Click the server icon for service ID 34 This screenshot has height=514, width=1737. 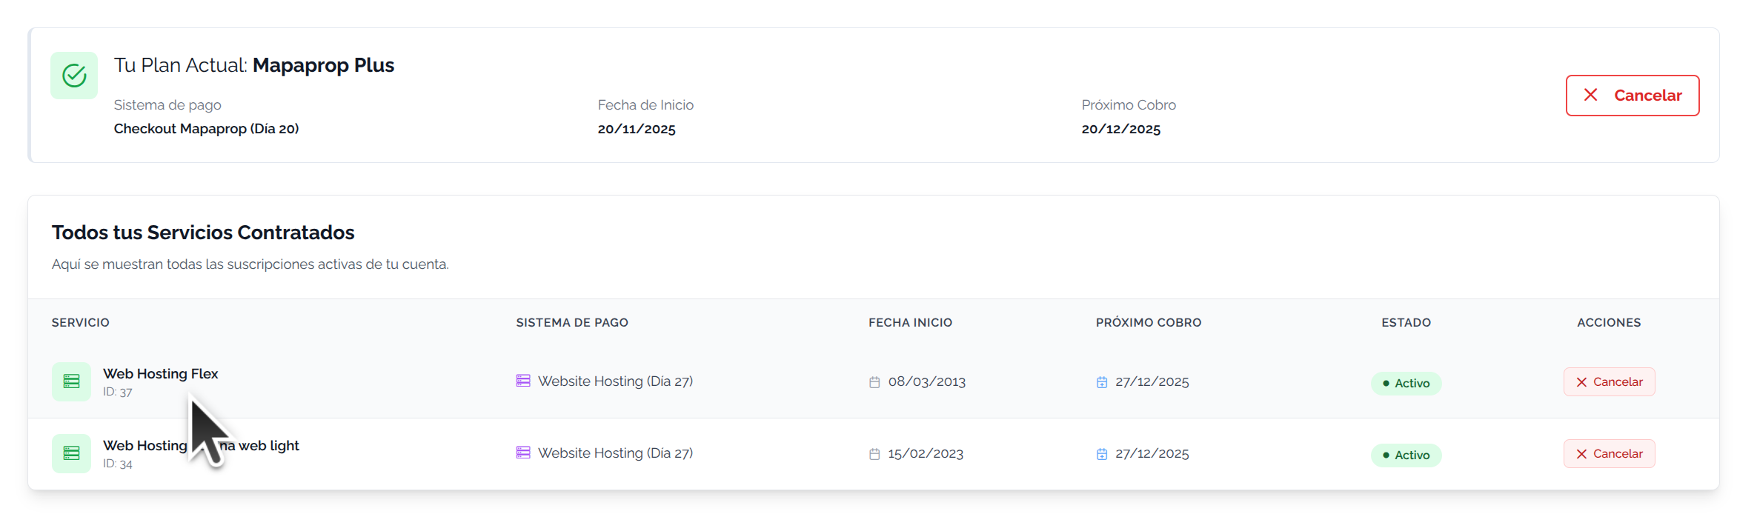pos(71,453)
